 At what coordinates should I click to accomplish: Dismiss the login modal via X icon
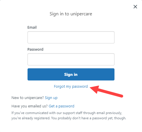(x=135, y=7)
